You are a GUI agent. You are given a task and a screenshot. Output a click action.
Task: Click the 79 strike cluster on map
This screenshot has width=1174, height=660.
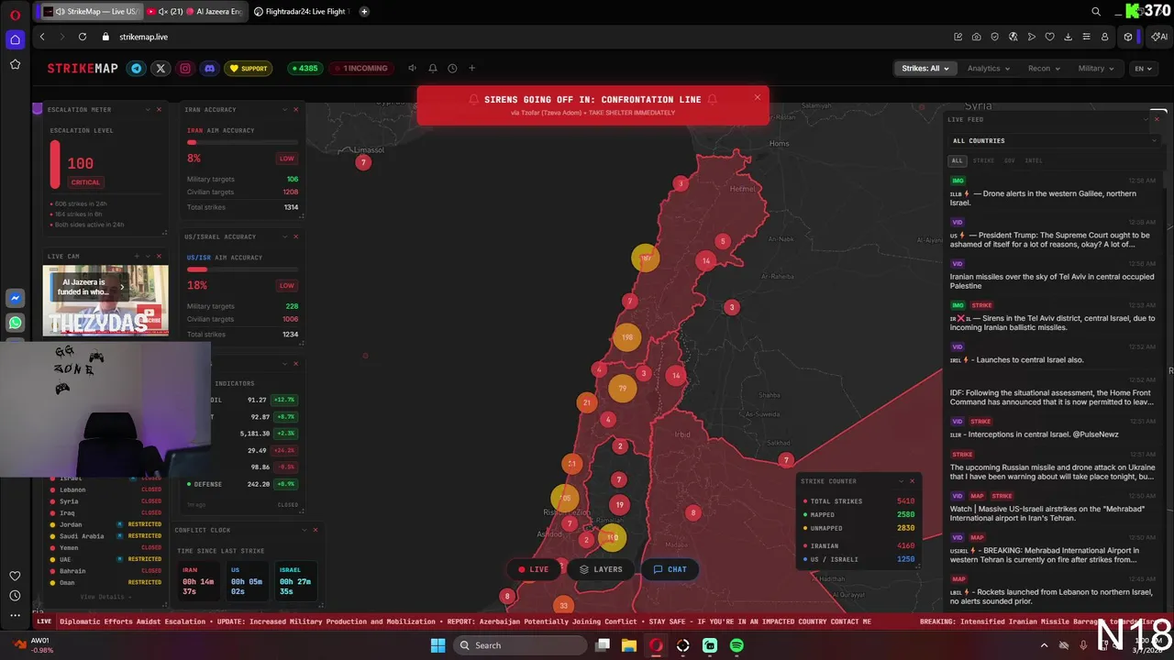pyautogui.click(x=622, y=388)
